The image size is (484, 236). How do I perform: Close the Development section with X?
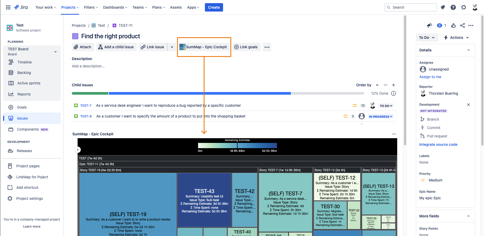click(x=468, y=105)
